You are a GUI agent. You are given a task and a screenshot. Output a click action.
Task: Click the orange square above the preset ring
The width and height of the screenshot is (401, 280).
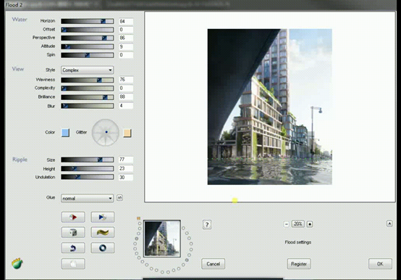click(138, 218)
